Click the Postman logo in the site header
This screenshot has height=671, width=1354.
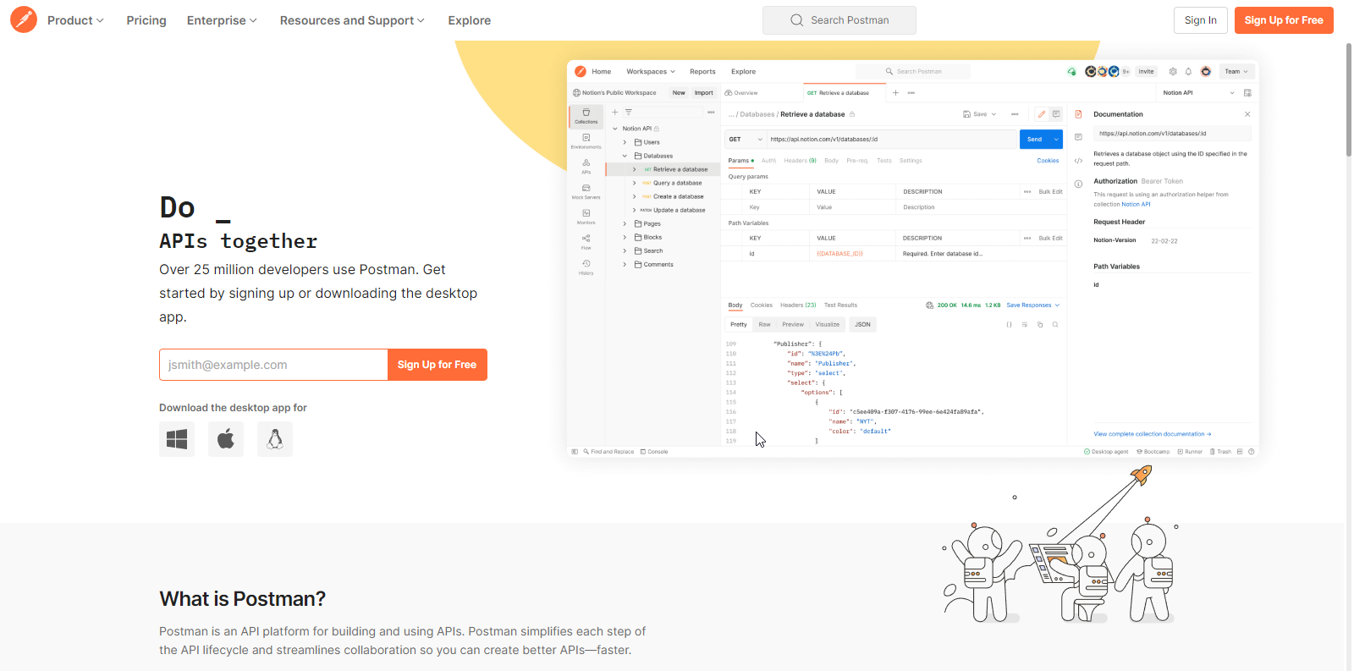(x=24, y=19)
